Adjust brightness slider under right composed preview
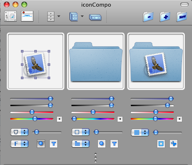The height and width of the screenshot is (165, 192). click(x=152, y=105)
